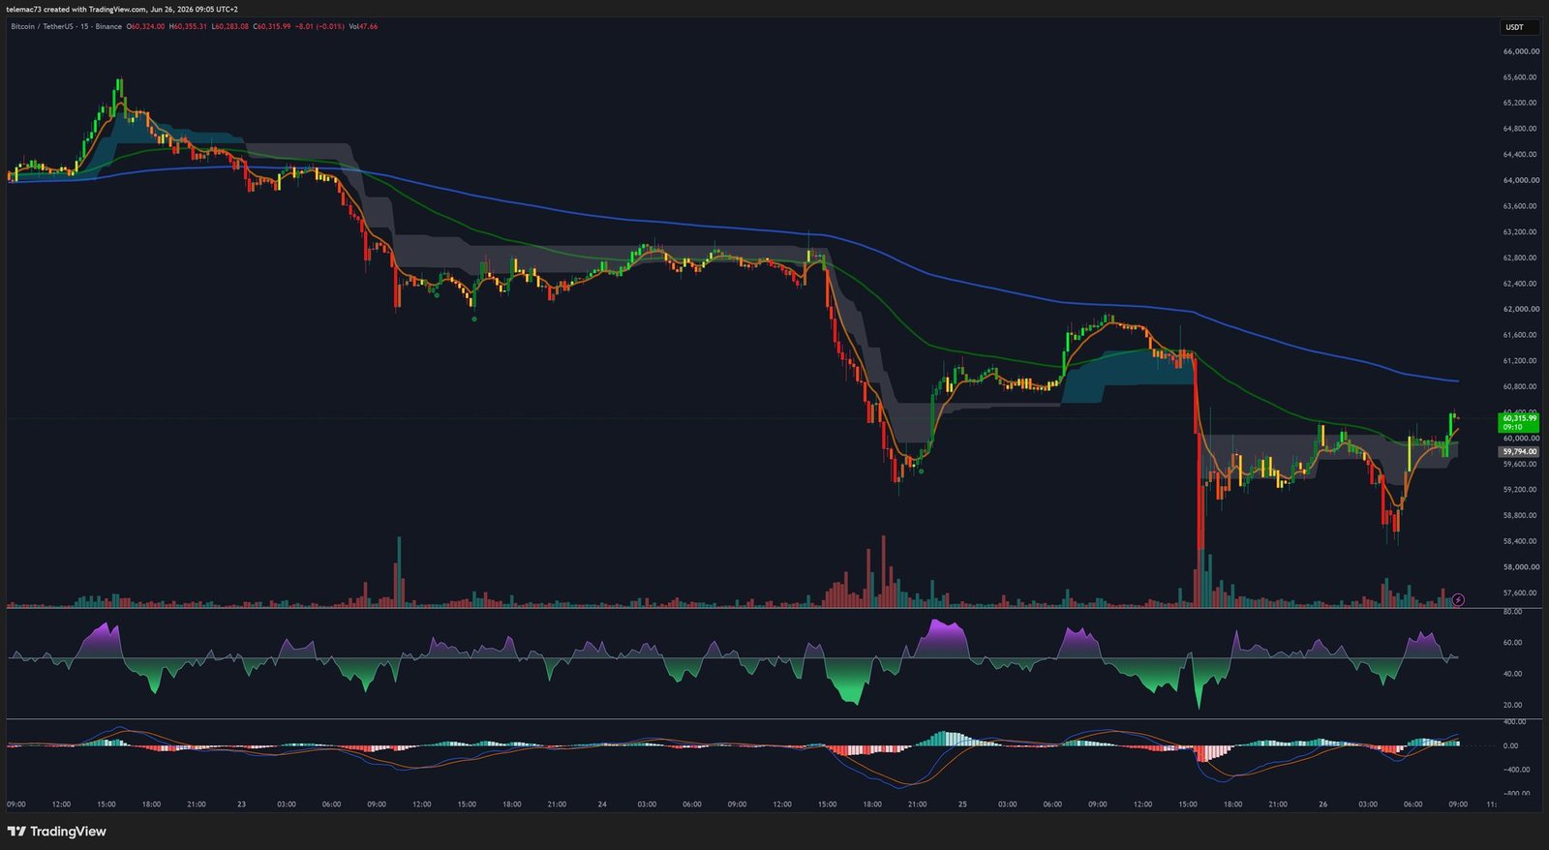Click the 66,000.00 price axis label
This screenshot has width=1549, height=850.
[1521, 51]
